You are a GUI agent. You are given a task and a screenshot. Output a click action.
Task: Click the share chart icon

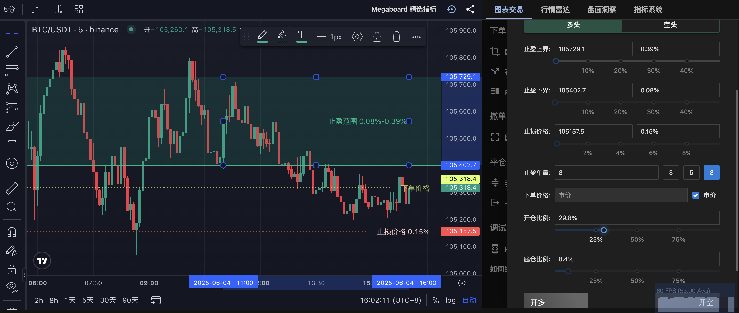tap(470, 10)
